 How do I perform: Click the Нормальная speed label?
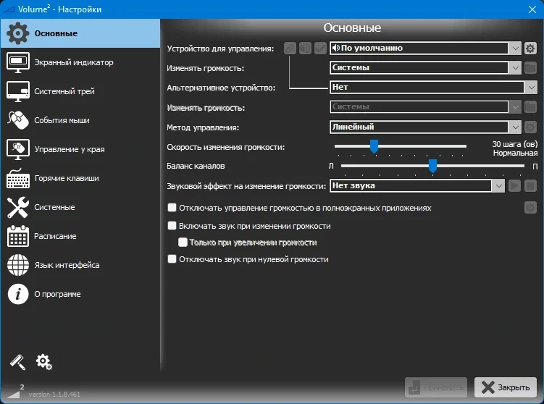coord(515,153)
